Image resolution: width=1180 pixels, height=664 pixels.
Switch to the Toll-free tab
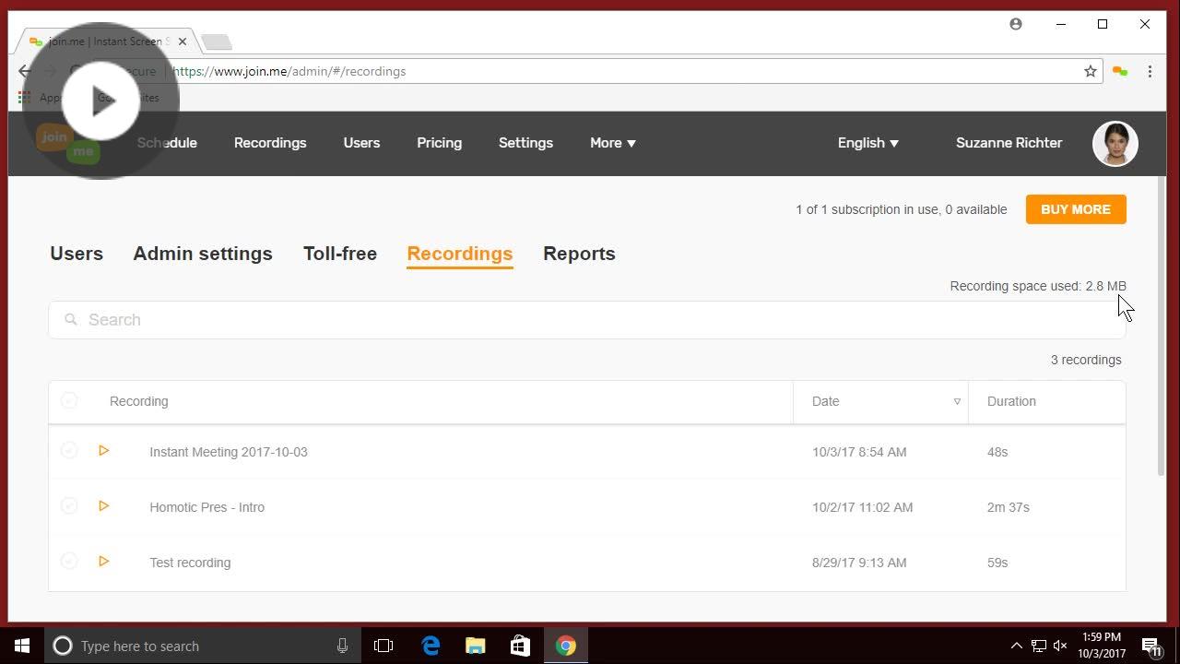(340, 254)
